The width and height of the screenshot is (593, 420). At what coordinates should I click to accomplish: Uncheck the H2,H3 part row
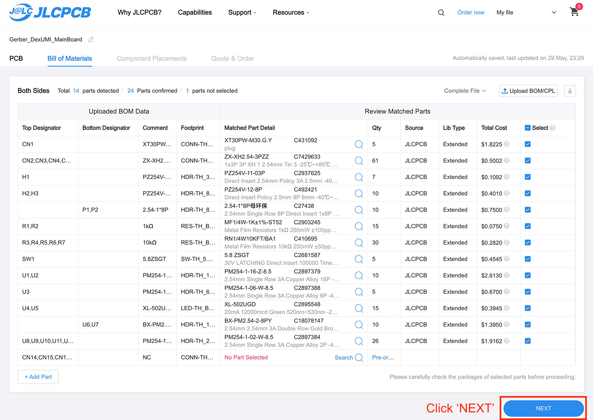click(x=527, y=194)
